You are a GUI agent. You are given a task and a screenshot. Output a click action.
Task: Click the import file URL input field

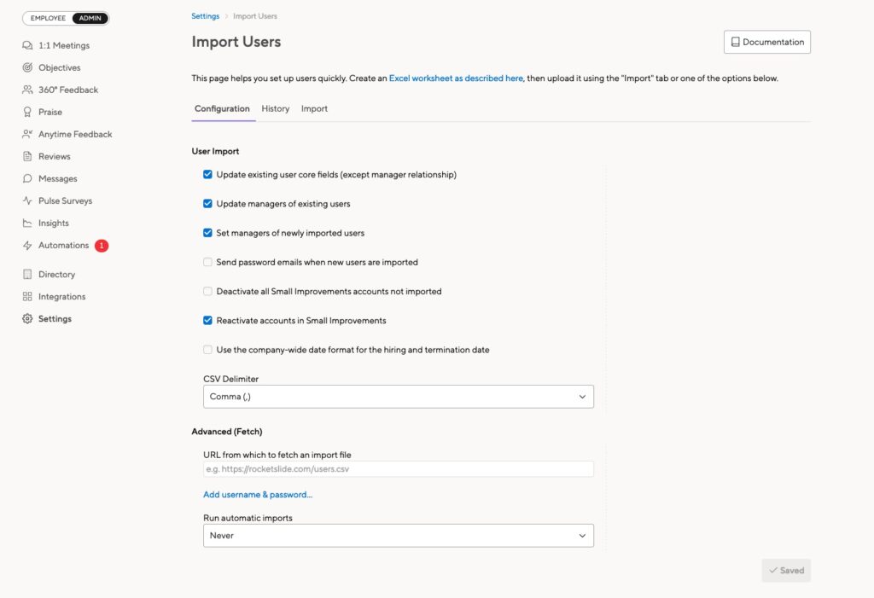399,468
